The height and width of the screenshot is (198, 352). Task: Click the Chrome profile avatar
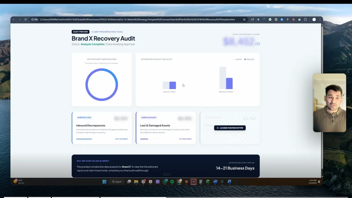click(314, 19)
